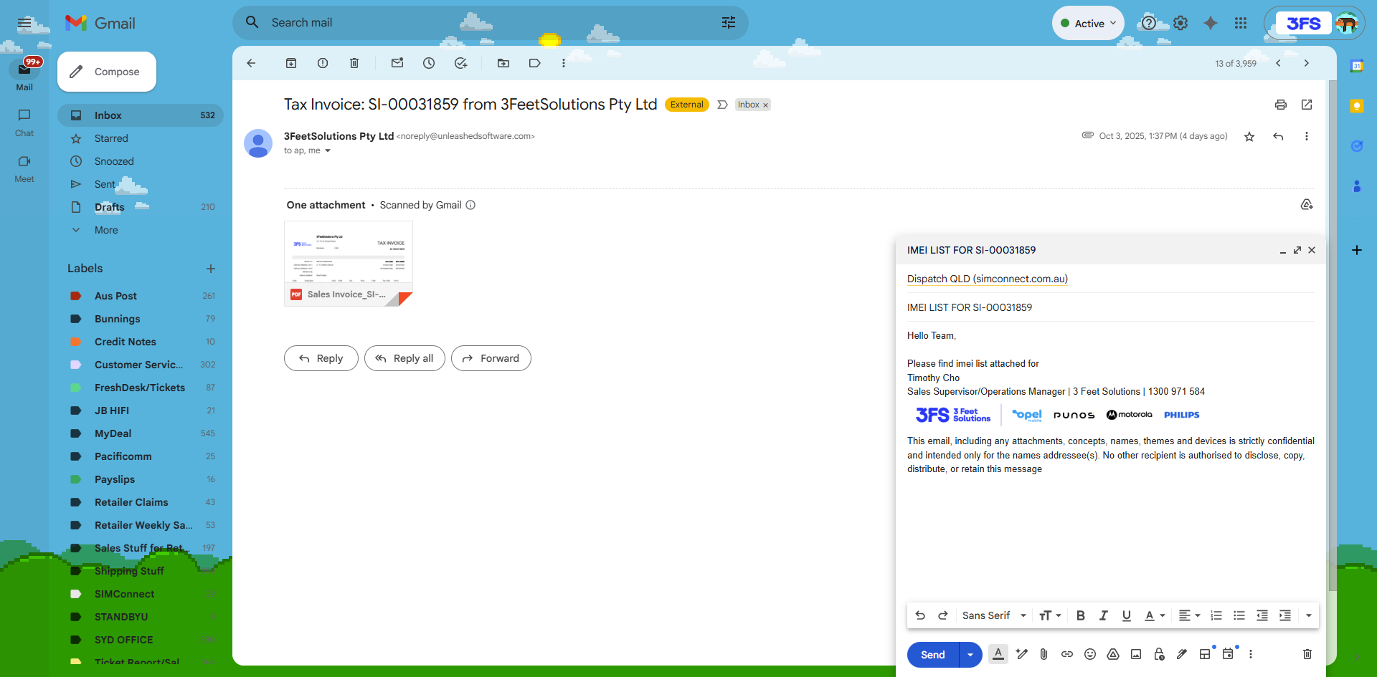This screenshot has width=1377, height=677.
Task: Open the Sent folder
Action: [x=106, y=184]
